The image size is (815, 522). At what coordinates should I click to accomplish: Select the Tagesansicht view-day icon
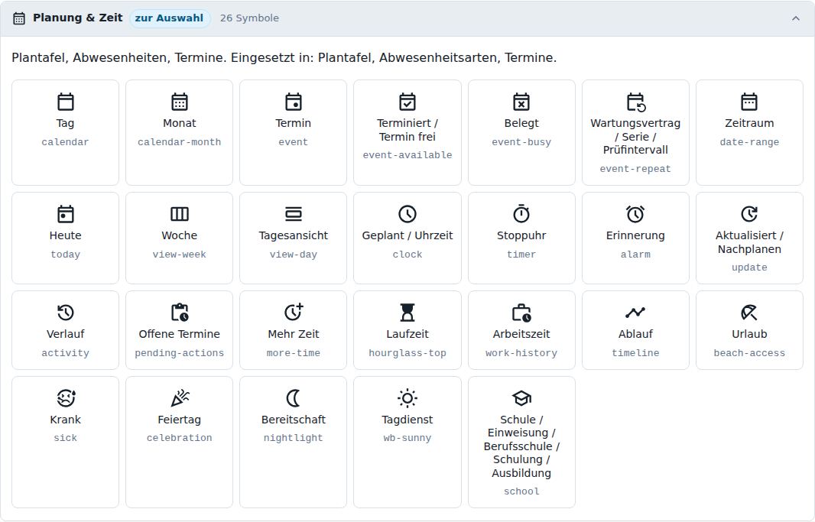tap(293, 214)
